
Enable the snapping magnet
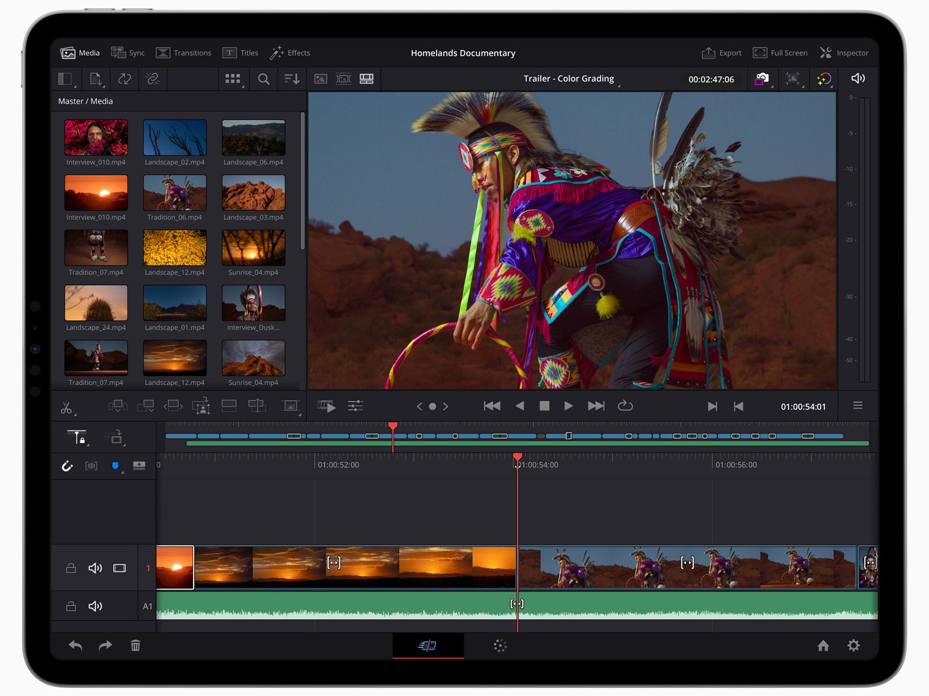(x=67, y=466)
